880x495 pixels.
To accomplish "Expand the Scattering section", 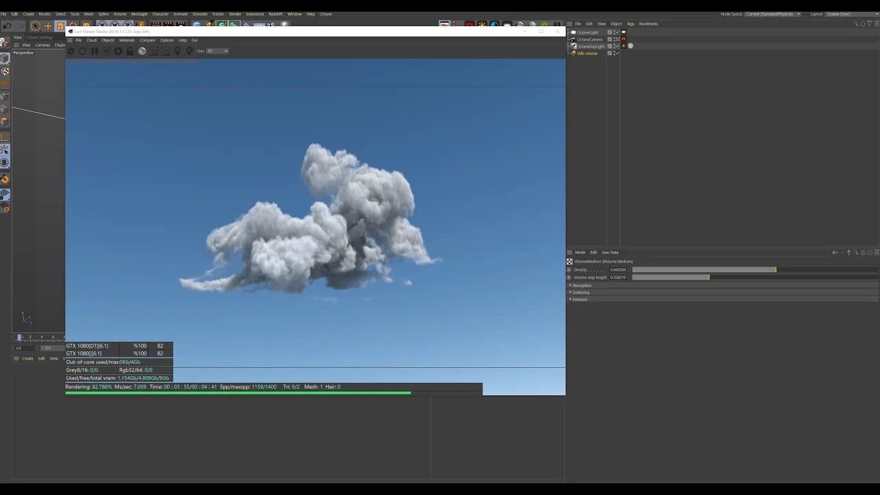I will (x=581, y=292).
